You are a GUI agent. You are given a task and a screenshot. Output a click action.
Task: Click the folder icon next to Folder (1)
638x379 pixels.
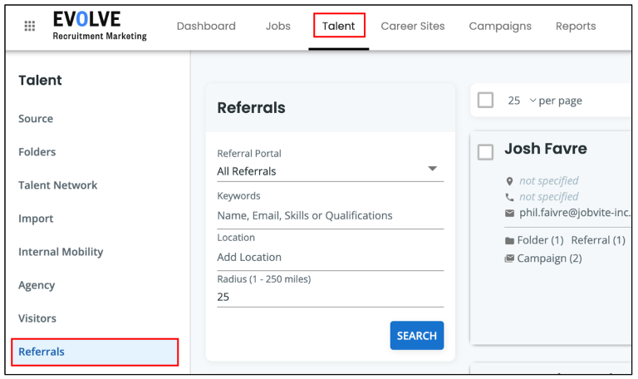(509, 240)
